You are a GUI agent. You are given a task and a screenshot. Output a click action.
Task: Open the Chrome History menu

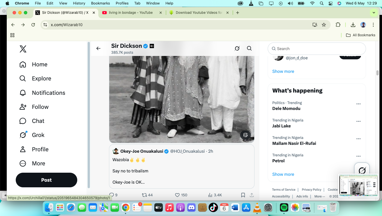click(x=79, y=3)
